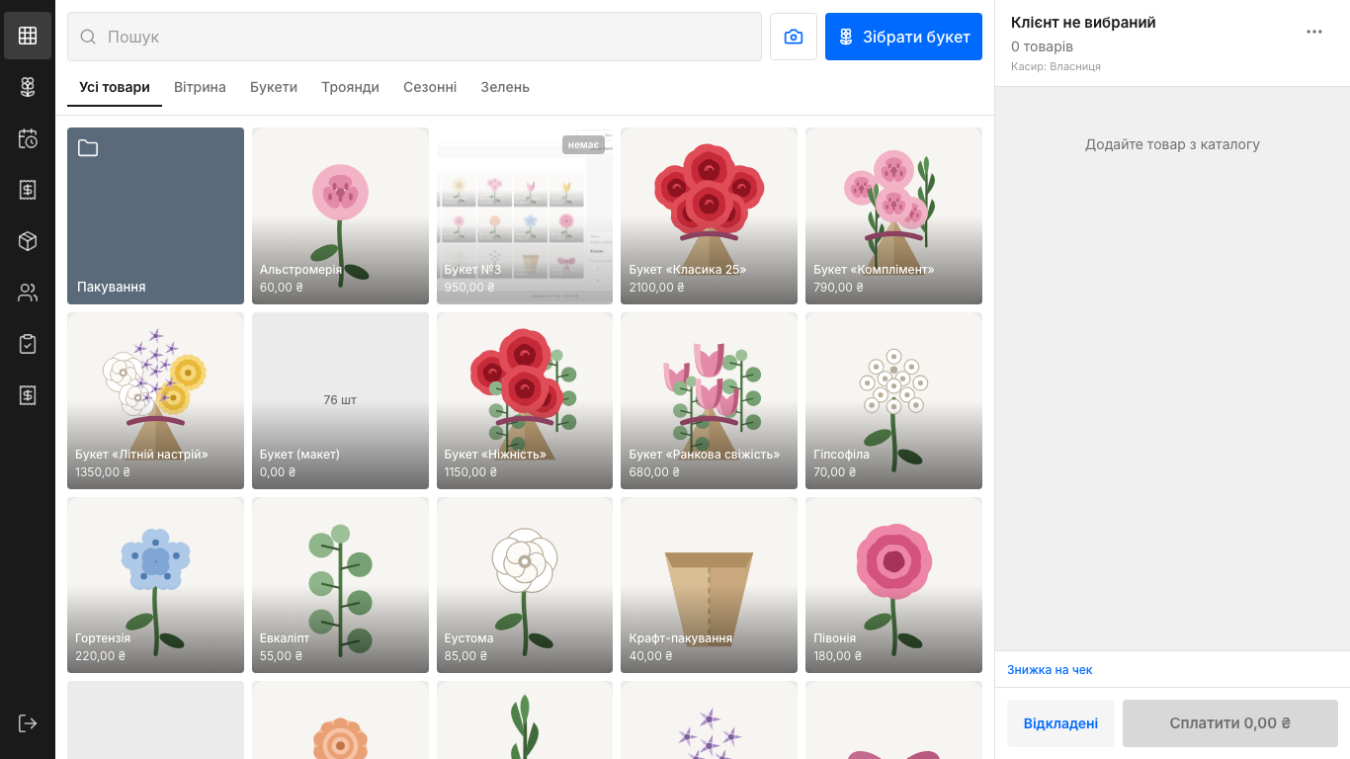Screen dimensions: 1350x759
Task: Open the inventory box icon in the sidebar
Action: [28, 241]
